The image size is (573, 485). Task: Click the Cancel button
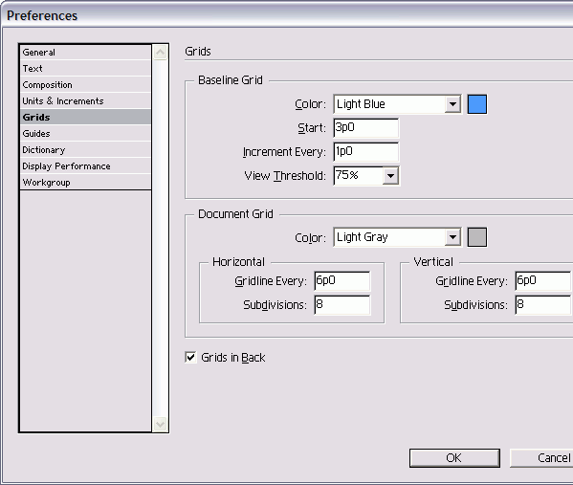click(541, 458)
